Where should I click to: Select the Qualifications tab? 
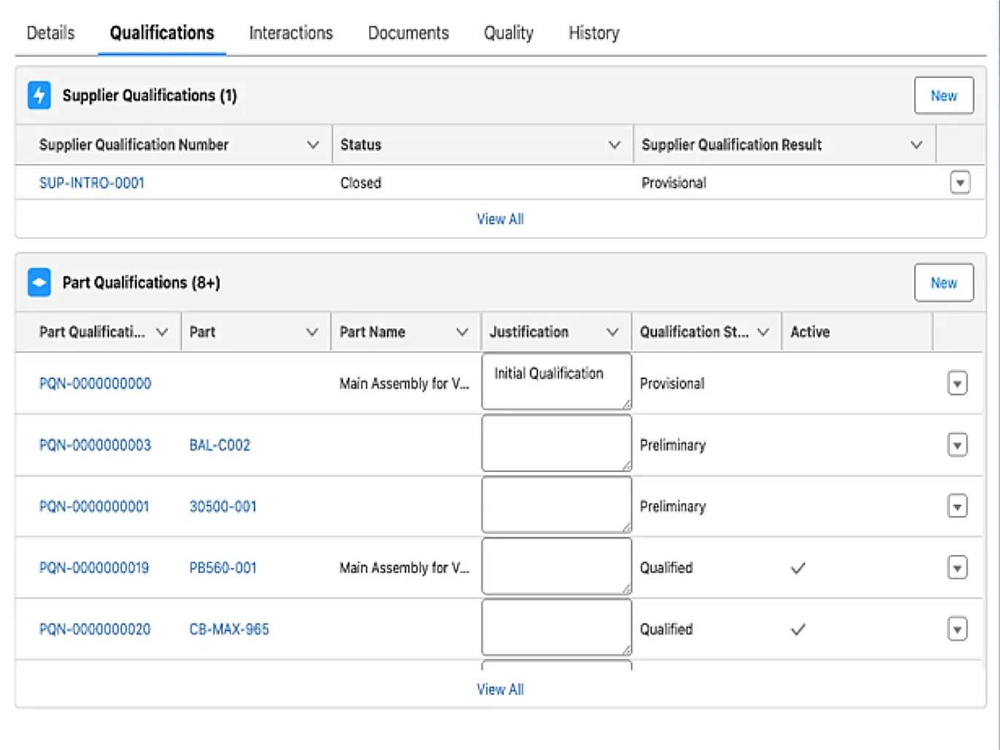coord(162,33)
